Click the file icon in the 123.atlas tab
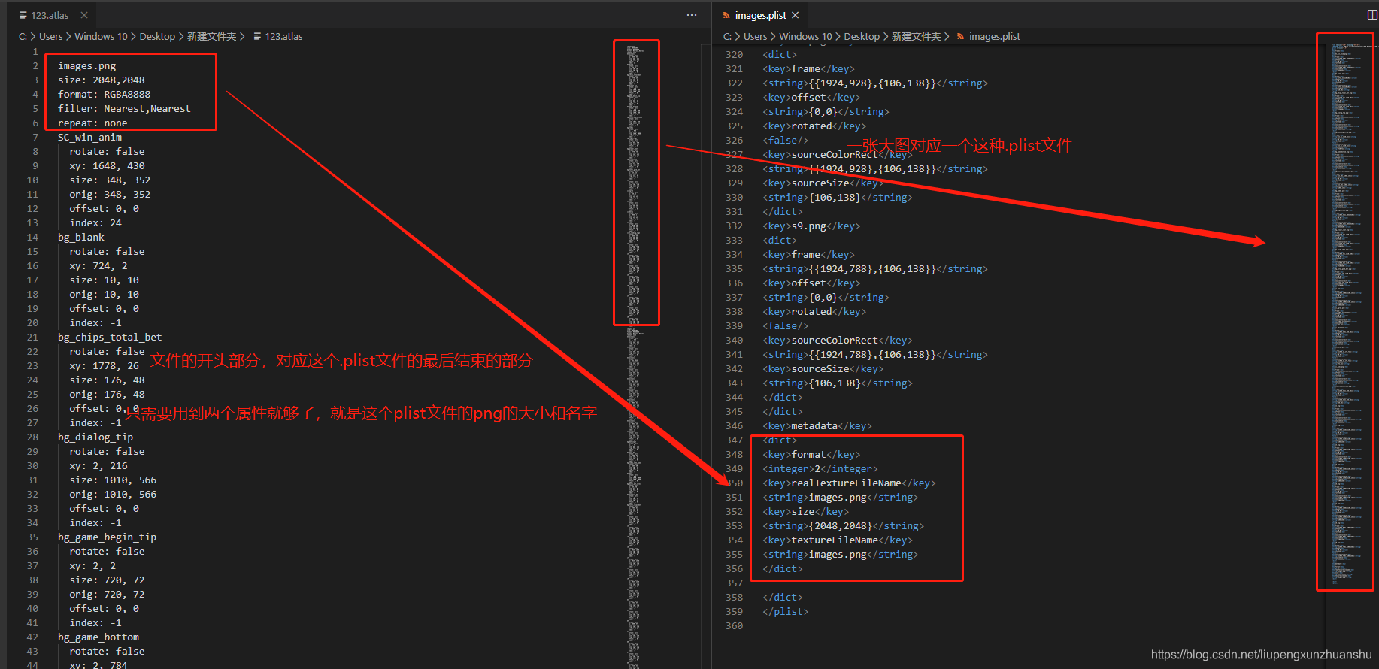Image resolution: width=1379 pixels, height=669 pixels. click(x=23, y=15)
